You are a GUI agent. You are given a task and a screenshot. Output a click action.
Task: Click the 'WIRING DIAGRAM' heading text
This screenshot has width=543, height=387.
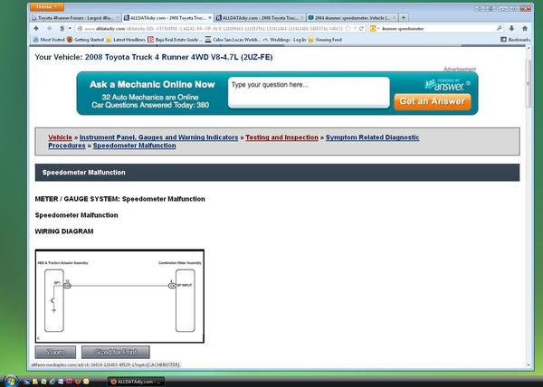point(64,231)
